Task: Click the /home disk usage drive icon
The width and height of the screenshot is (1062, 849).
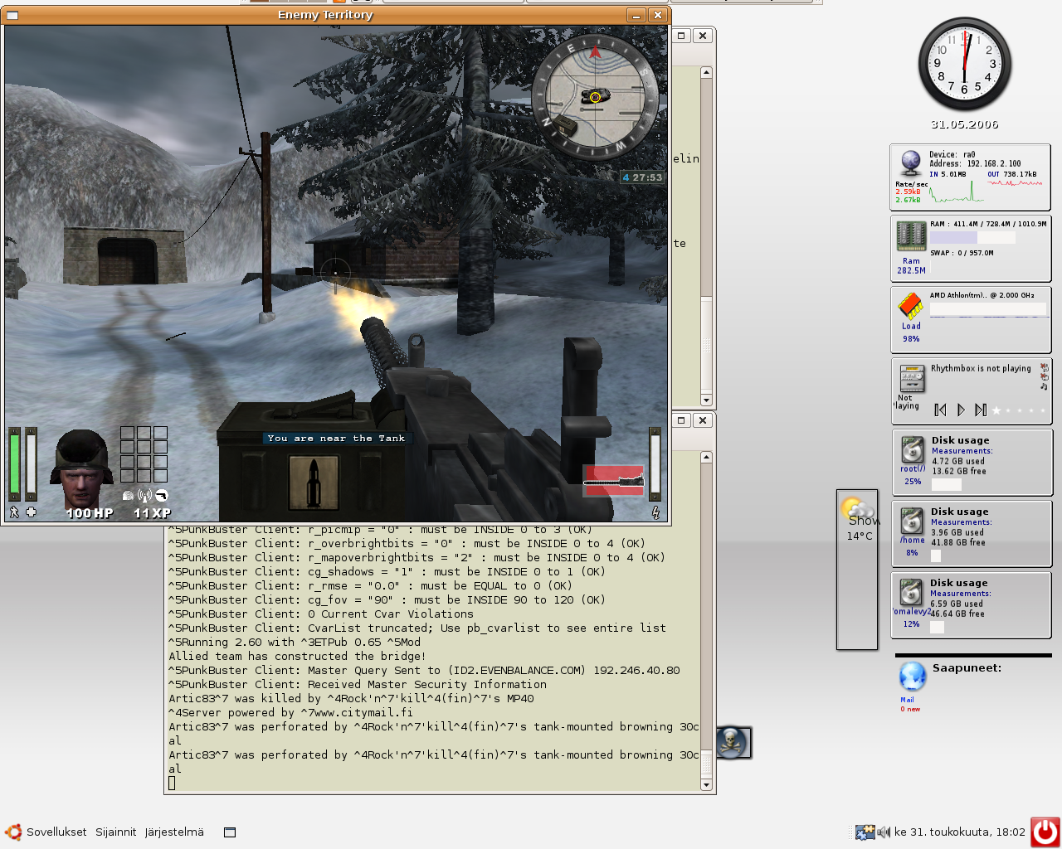Action: (x=912, y=522)
